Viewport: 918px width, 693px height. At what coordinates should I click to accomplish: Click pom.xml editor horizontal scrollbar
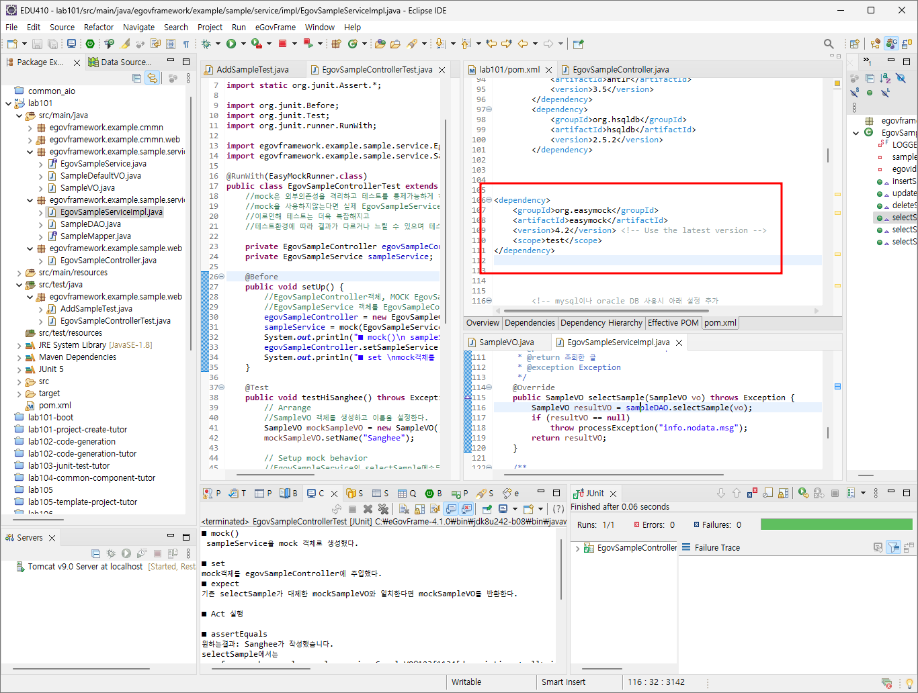(x=605, y=311)
